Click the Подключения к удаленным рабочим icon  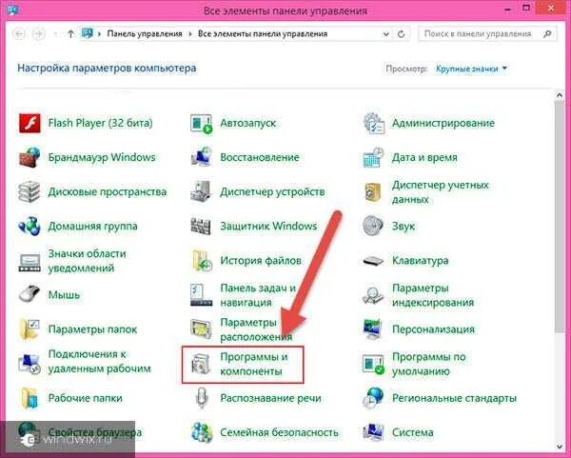(x=30, y=364)
